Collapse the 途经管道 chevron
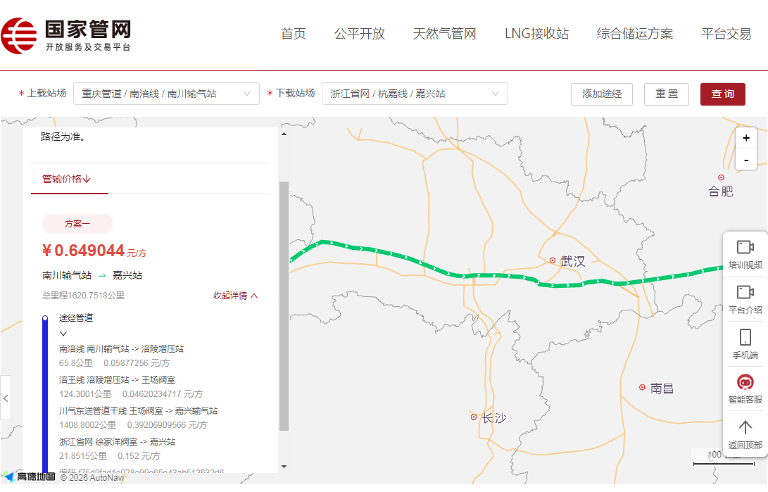Viewport: 768px width, 492px height. 63,334
